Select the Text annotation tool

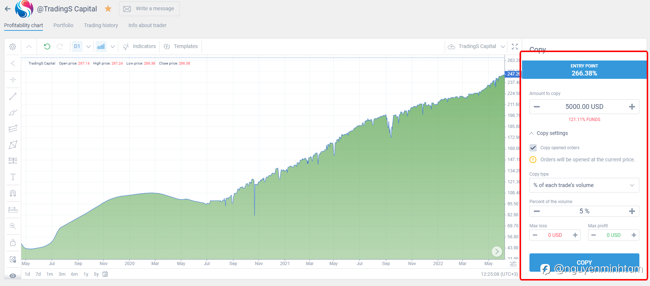pyautogui.click(x=13, y=177)
